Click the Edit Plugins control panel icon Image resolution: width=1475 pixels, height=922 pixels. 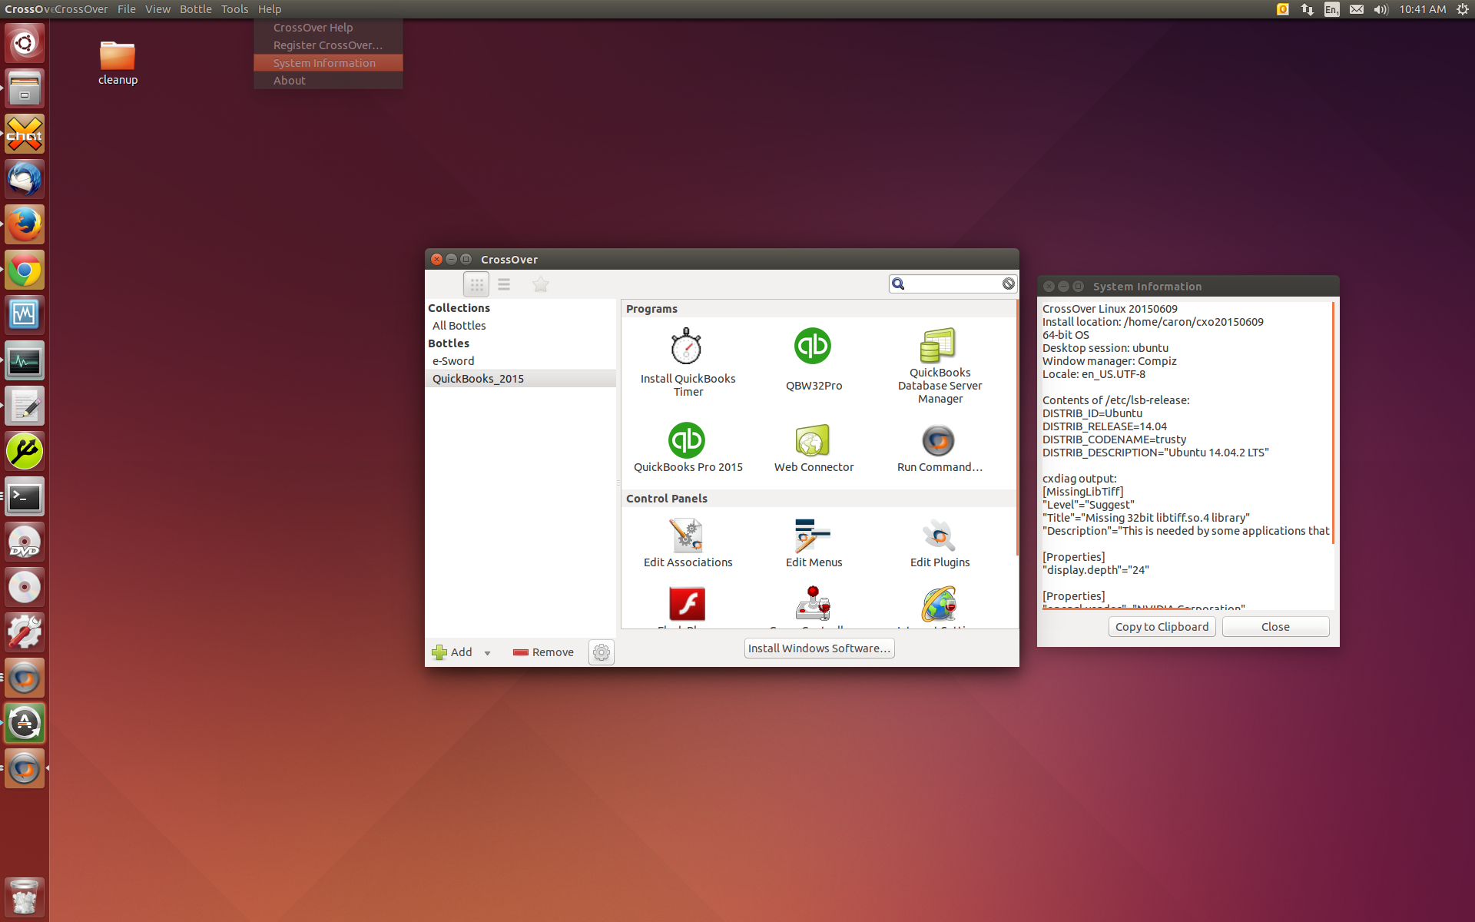939,536
